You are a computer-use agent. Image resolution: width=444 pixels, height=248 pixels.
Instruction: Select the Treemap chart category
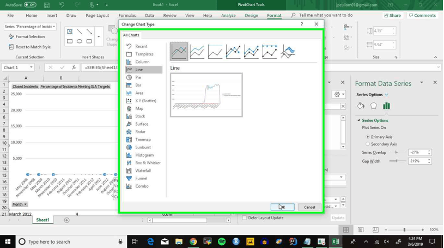pyautogui.click(x=144, y=139)
